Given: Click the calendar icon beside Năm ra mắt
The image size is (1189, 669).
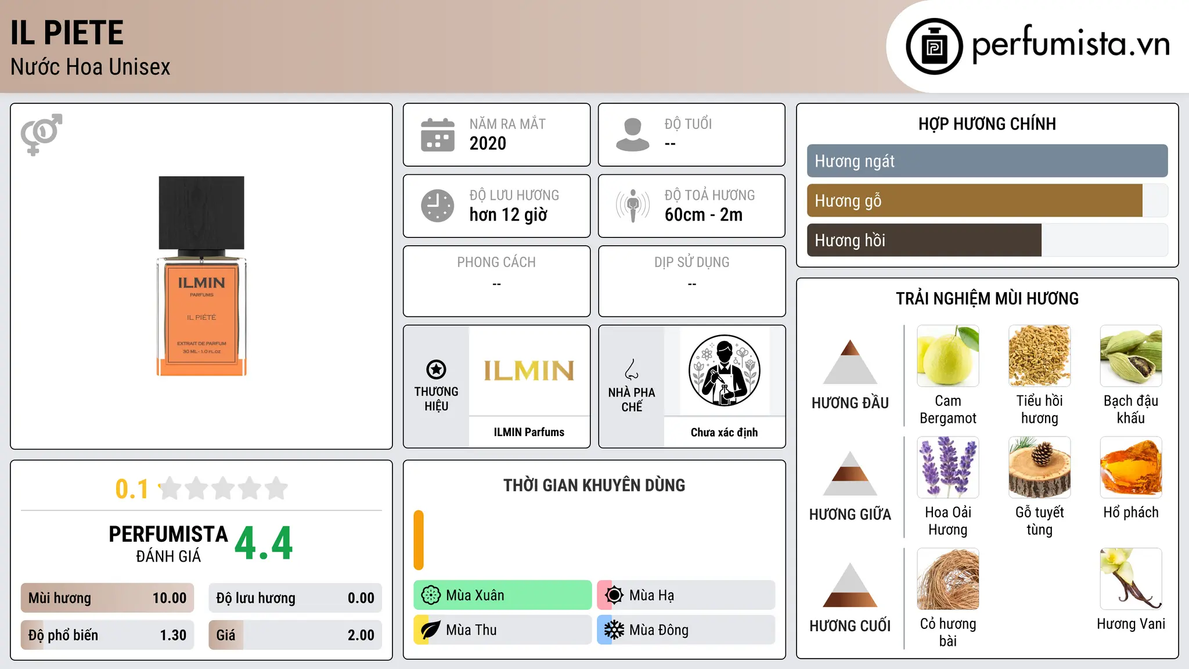Looking at the screenshot, I should [x=438, y=135].
